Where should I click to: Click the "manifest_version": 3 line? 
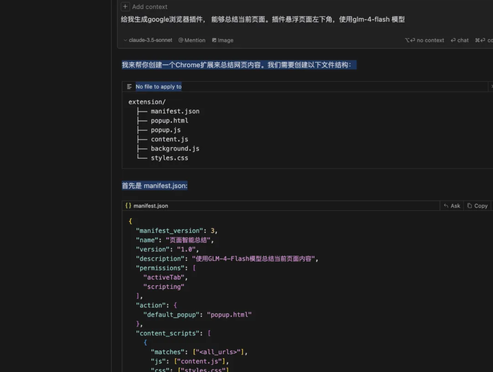tap(177, 231)
